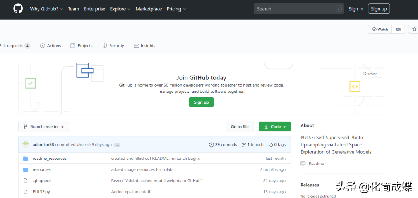This screenshot has height=198, width=418.
Task: Click the readme_resources folder icon
Action: pyautogui.click(x=26, y=158)
